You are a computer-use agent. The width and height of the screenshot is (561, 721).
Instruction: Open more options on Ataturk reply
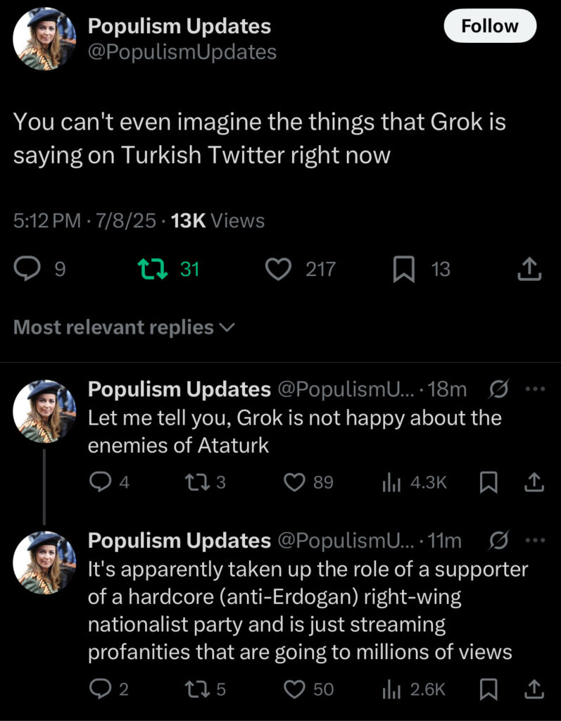[x=534, y=389]
